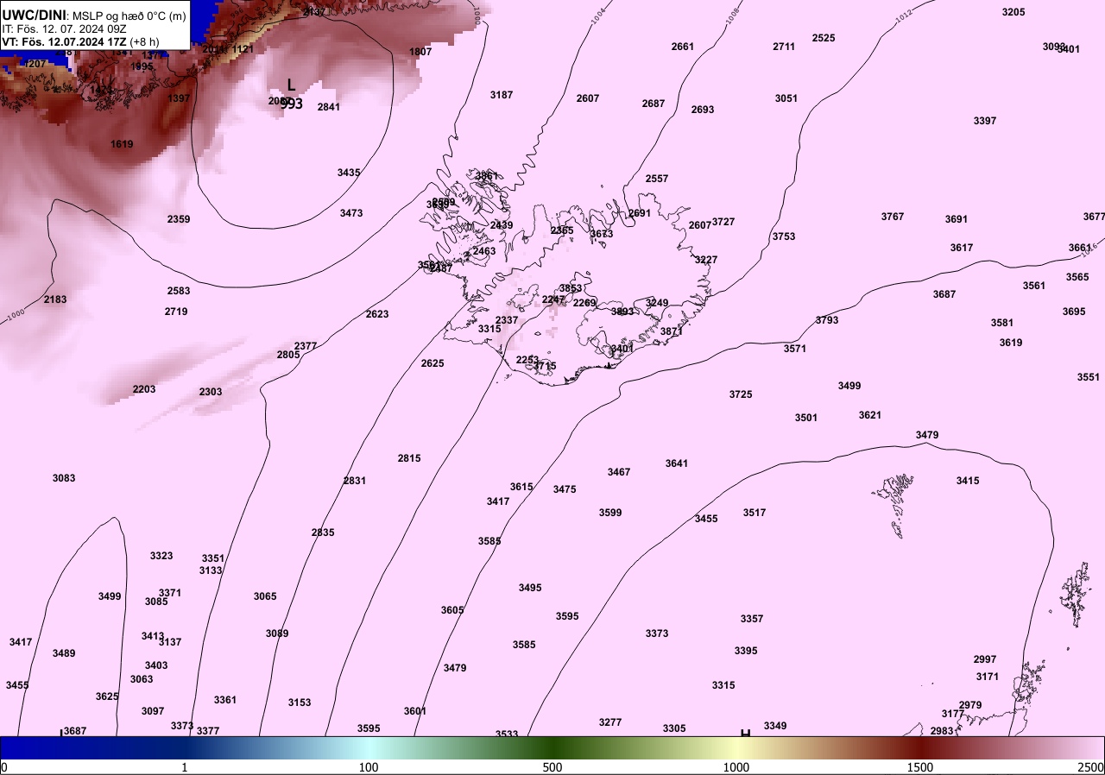Click the height value 1807

click(x=420, y=52)
